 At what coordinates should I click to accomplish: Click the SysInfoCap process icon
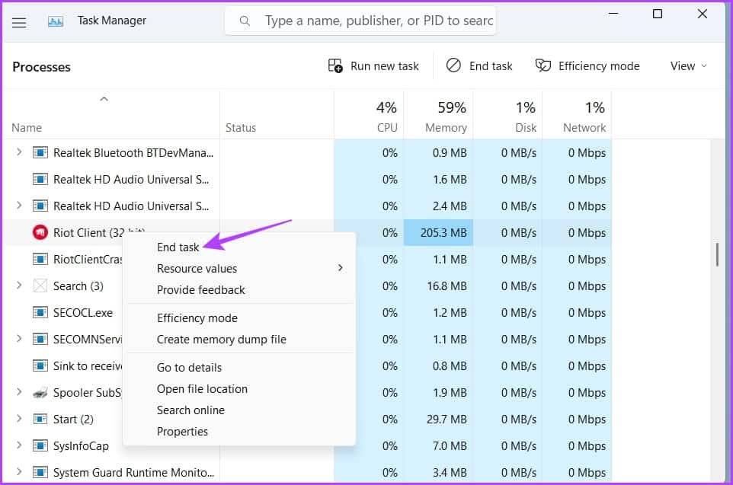click(x=40, y=445)
